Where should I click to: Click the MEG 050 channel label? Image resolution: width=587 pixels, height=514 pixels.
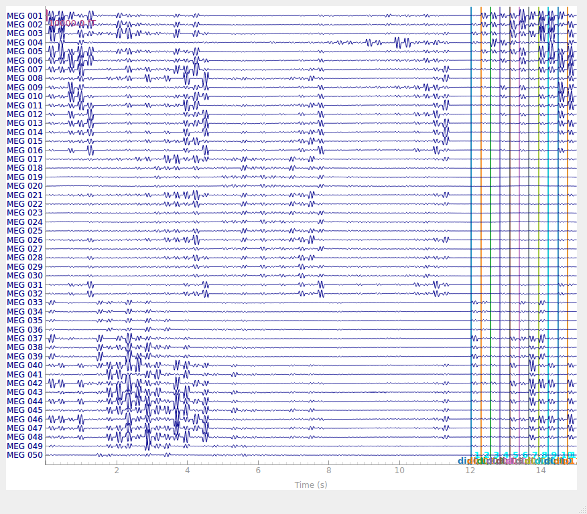25,455
